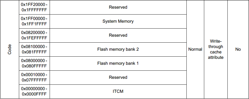Image resolution: width=249 pixels, height=99 pixels.
Task: Select address range 0x1FF20000 - 0x1FFFFFFF cell
Action: pyautogui.click(x=34, y=7)
